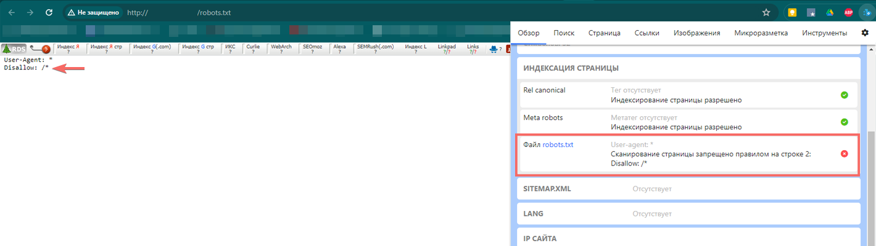Switch to the Поиск tab

point(564,33)
